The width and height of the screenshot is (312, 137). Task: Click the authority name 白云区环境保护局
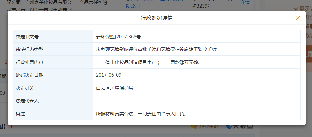(115, 88)
